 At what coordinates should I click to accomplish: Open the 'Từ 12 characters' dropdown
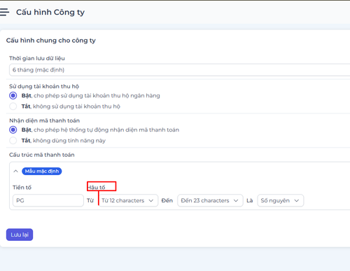point(128,200)
